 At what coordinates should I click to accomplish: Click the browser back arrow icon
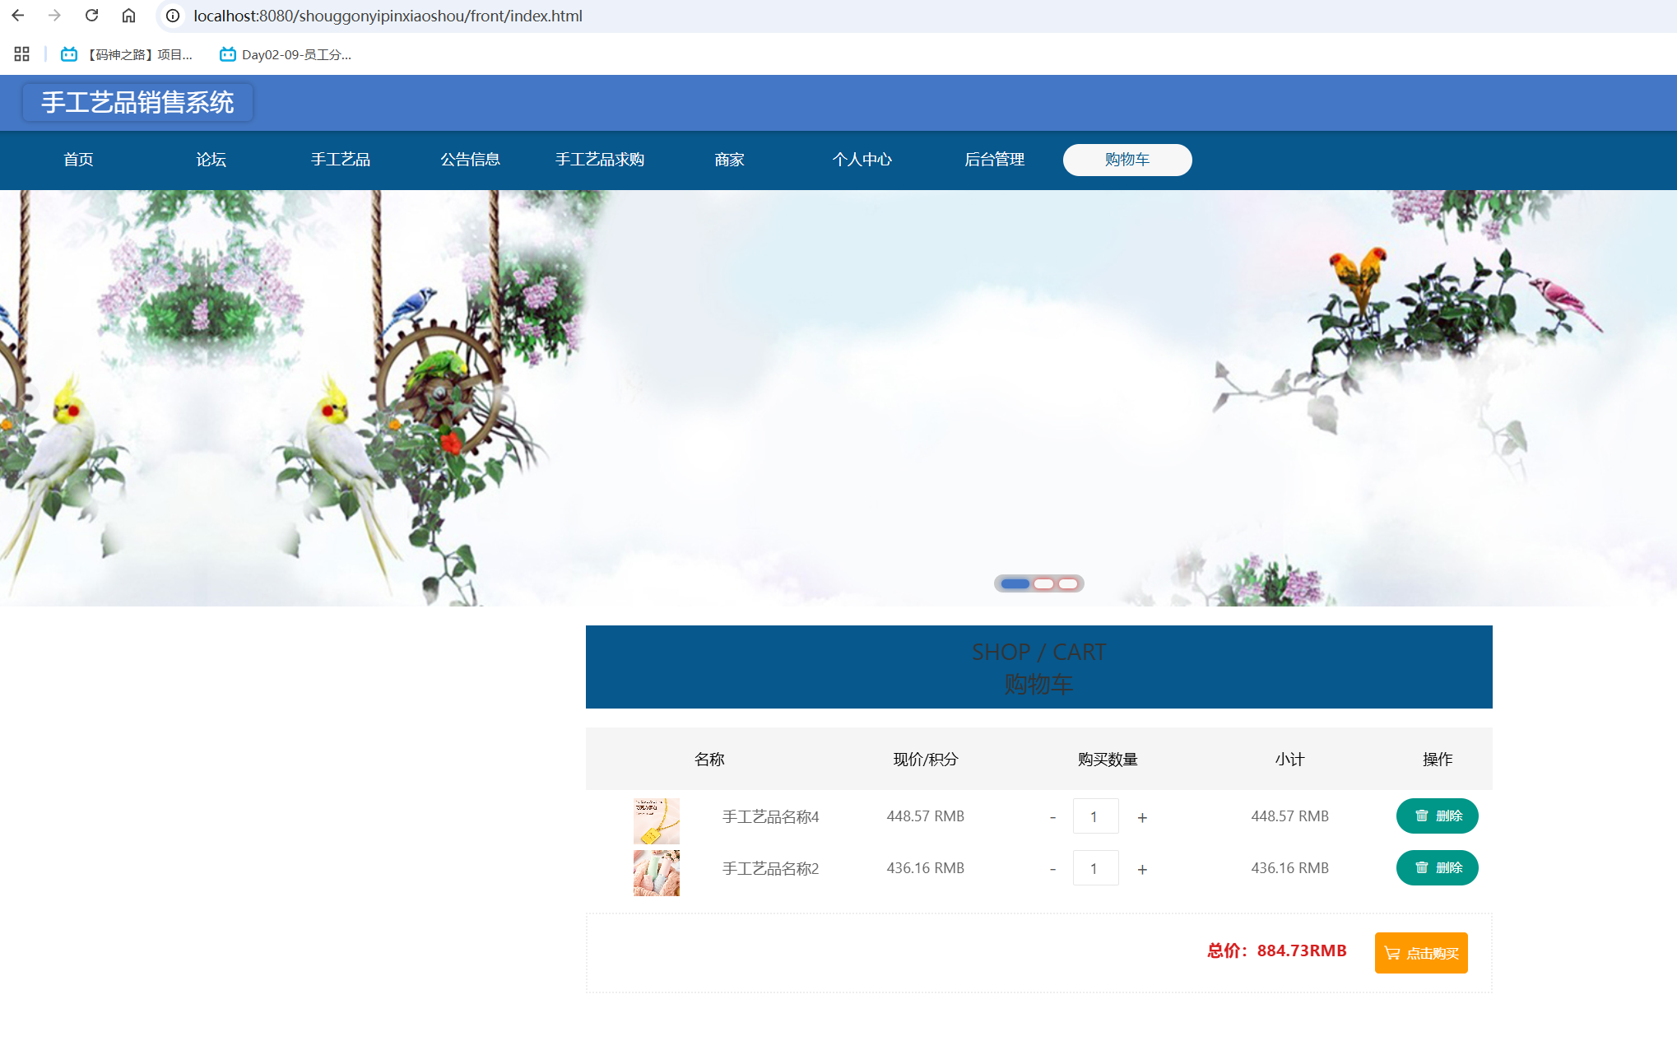click(x=18, y=16)
